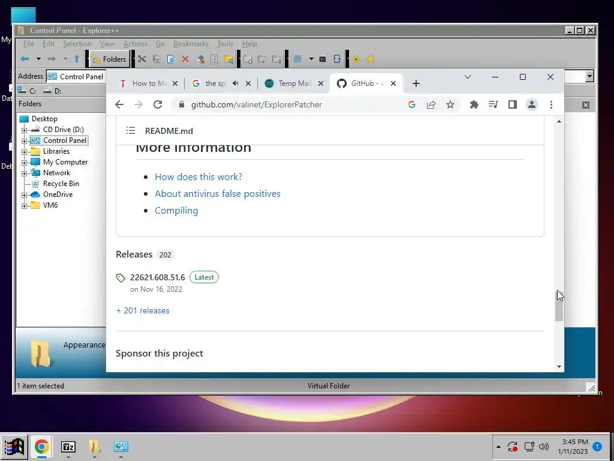Screen dimensions: 614x461
Task: Expand the OneDrive tree node
Action: point(24,195)
